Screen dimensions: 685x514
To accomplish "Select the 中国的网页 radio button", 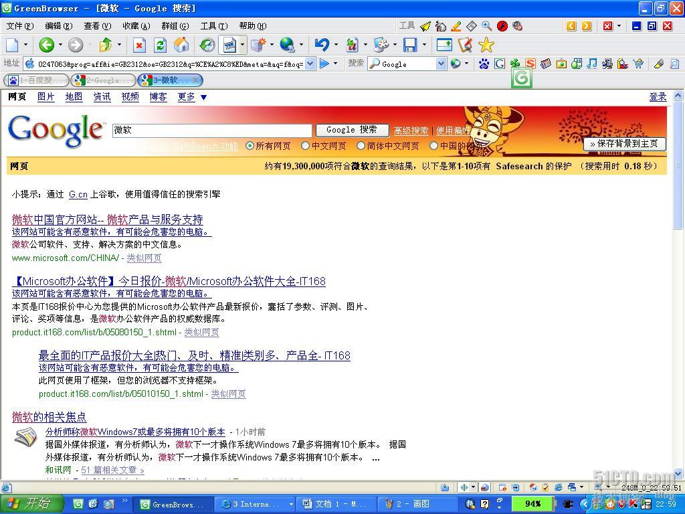I will tap(433, 146).
